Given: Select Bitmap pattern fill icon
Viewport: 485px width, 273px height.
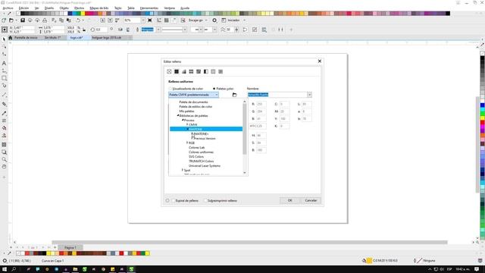Looking at the screenshot, I should pos(199,71).
